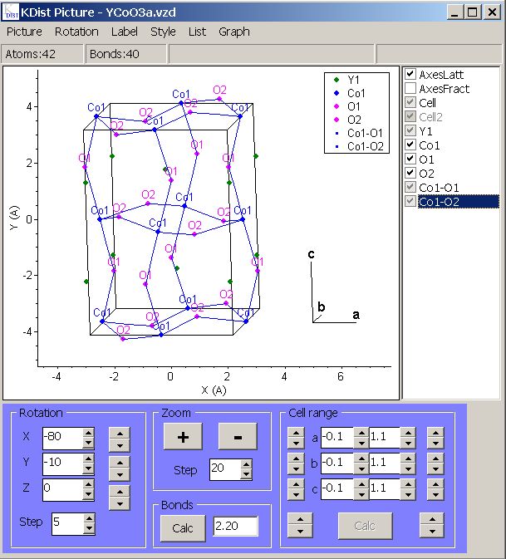Increase cell range b minimum spinner
The height and width of the screenshot is (559, 506).
point(361,458)
